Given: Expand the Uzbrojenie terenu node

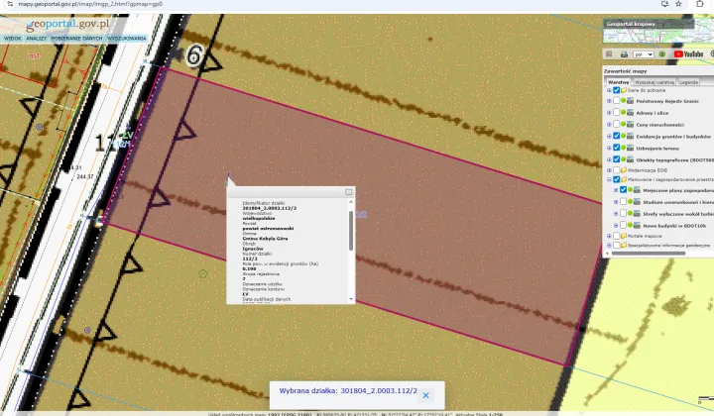Looking at the screenshot, I should tap(609, 149).
